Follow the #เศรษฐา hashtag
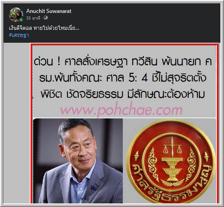Screen dimensions: 224x207 pyautogui.click(x=19, y=35)
